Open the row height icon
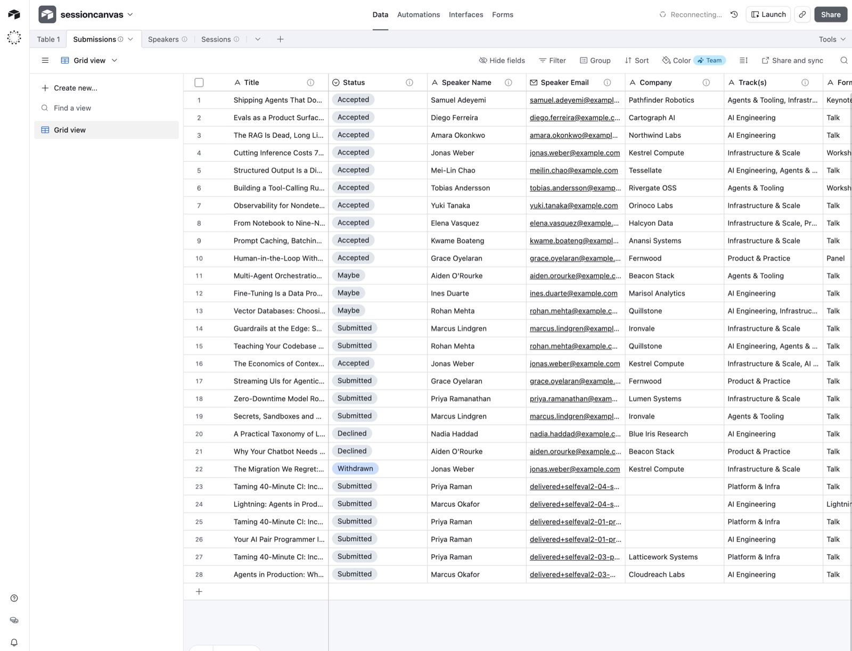The image size is (852, 651). click(x=743, y=60)
